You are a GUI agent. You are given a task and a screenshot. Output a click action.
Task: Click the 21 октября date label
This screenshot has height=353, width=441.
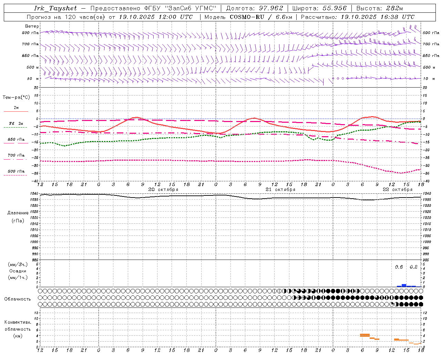click(280, 190)
